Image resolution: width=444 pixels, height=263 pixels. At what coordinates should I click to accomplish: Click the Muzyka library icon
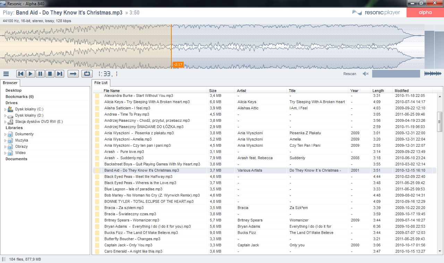[x=10, y=140]
